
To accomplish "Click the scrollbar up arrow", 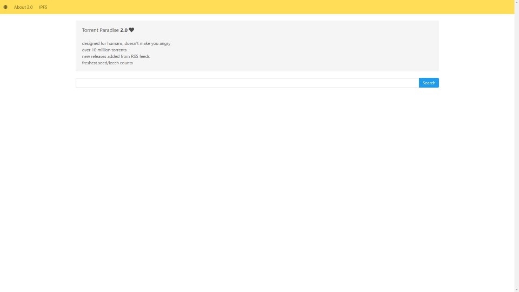I will click(x=517, y=2).
